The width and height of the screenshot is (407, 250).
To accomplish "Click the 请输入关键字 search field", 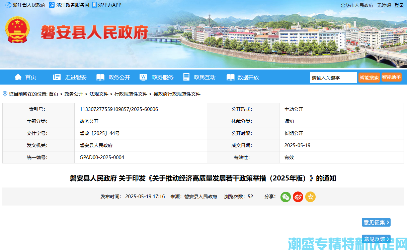I will (333, 78).
